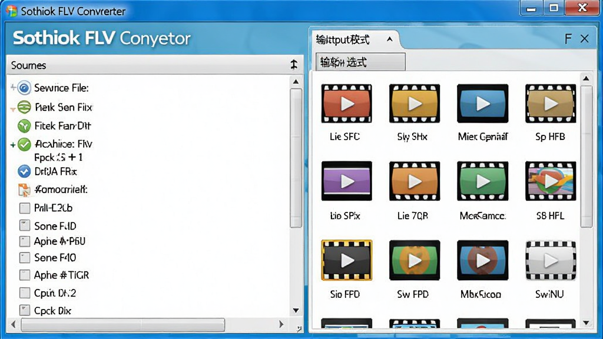Image resolution: width=603 pixels, height=339 pixels.
Task: Choose the purple Lio SPix format icon
Action: point(346,181)
